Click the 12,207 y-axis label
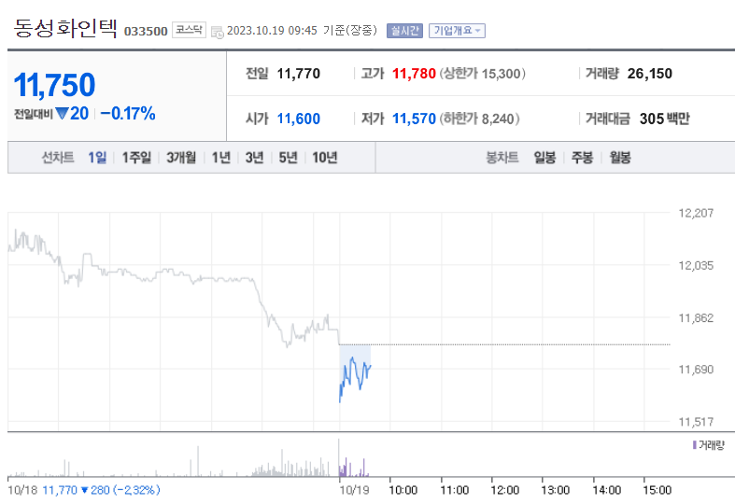735x504 pixels. (696, 213)
